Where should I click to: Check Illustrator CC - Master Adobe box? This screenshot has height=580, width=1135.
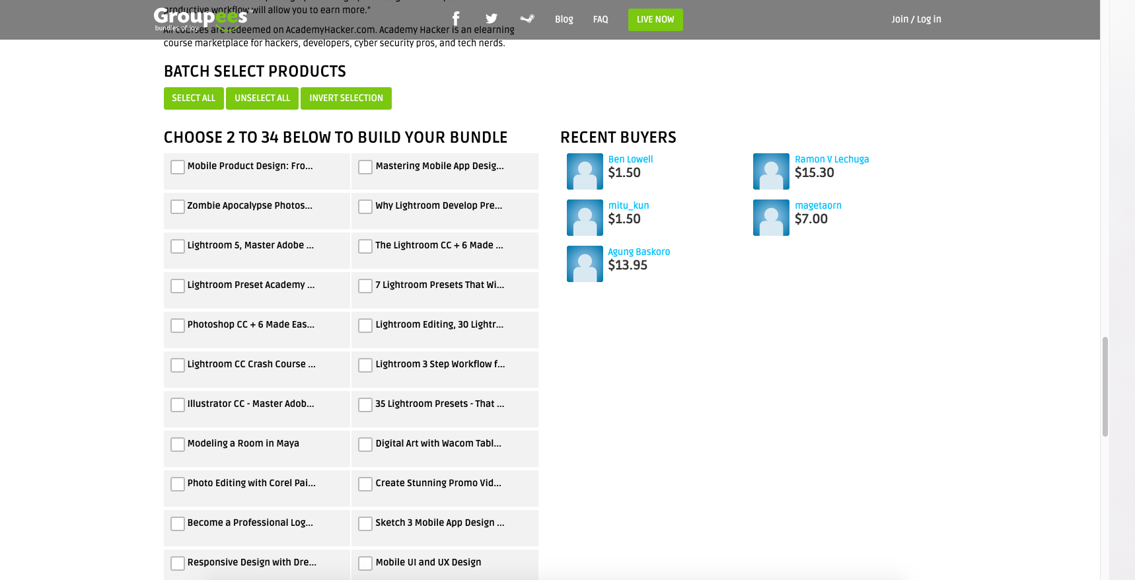click(x=178, y=405)
